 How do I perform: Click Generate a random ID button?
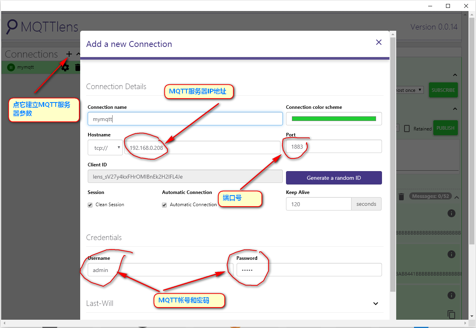coord(334,178)
